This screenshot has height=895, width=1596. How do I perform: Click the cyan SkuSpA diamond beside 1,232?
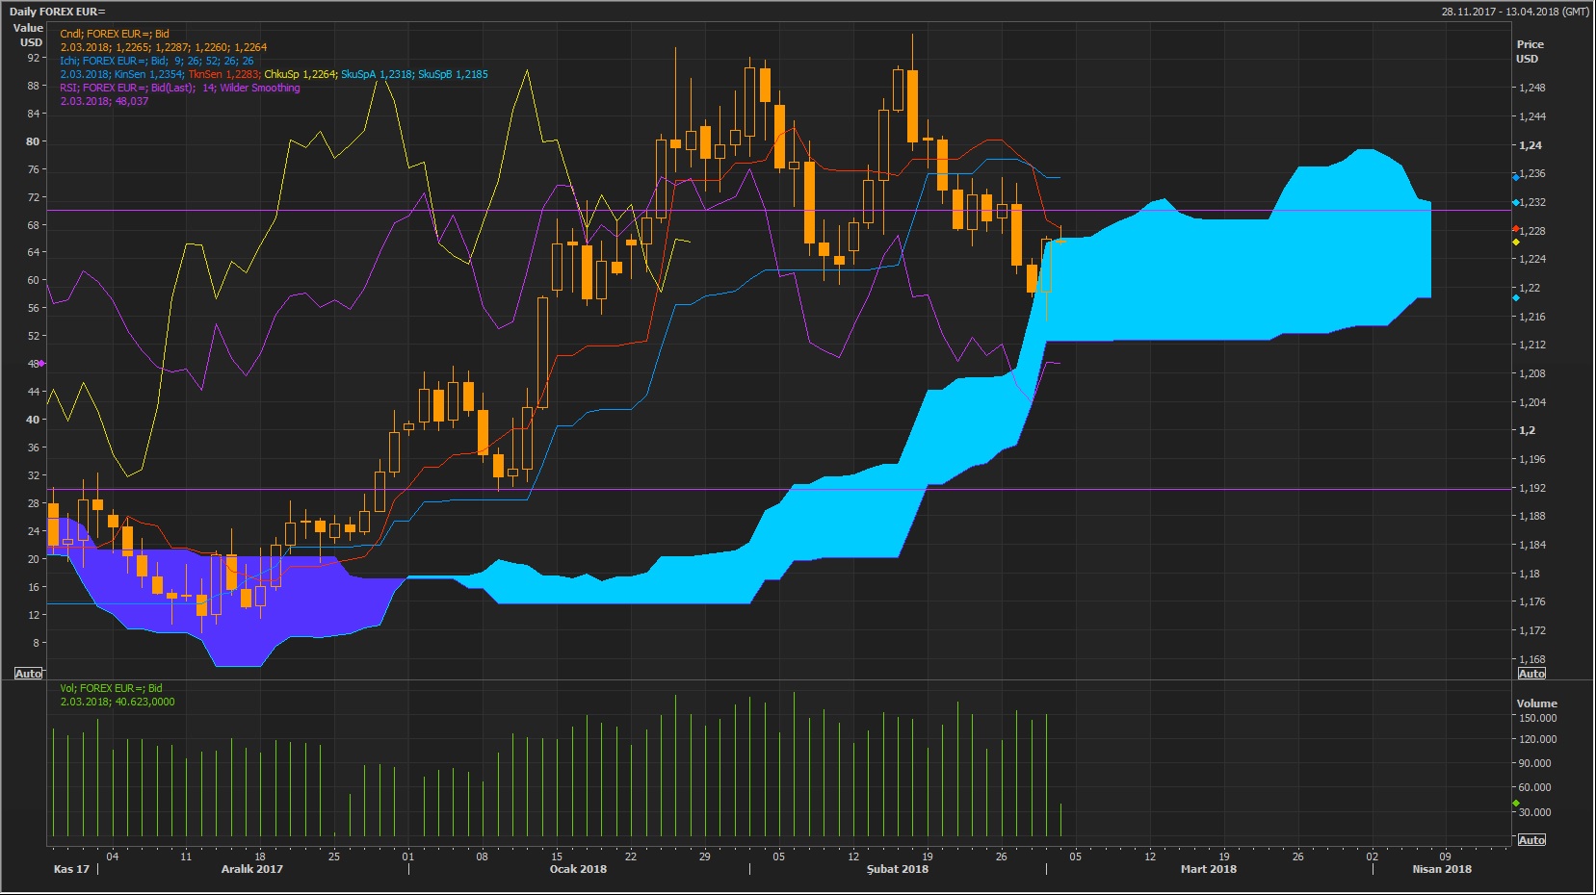tap(1516, 203)
